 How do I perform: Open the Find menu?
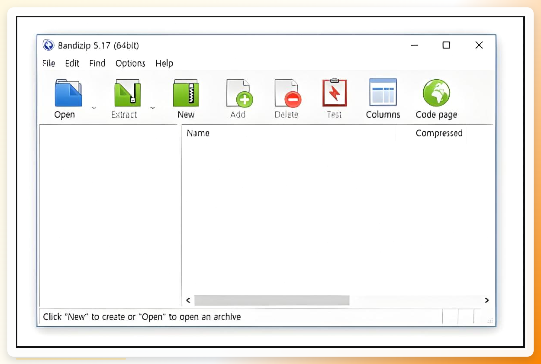[97, 63]
